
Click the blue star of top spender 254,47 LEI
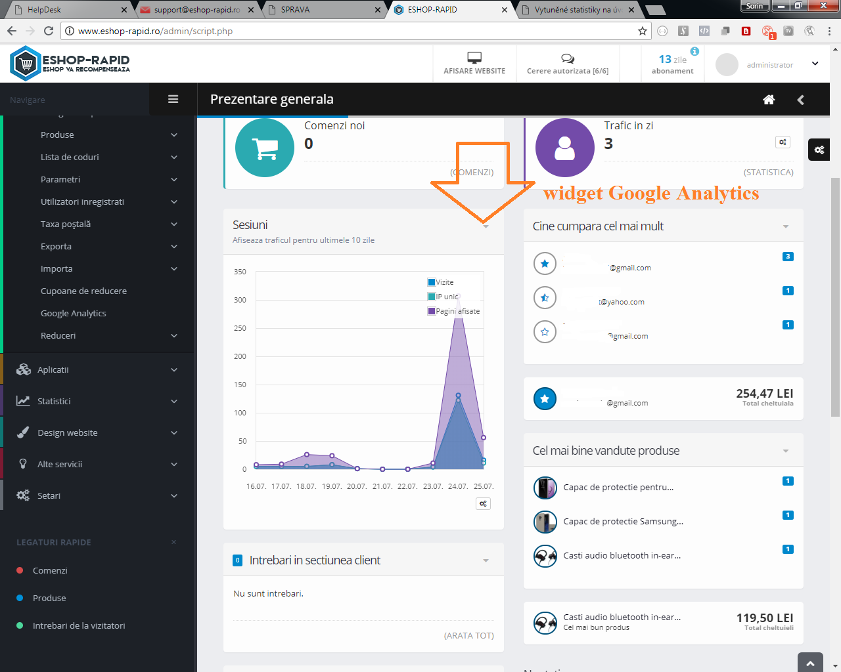545,399
